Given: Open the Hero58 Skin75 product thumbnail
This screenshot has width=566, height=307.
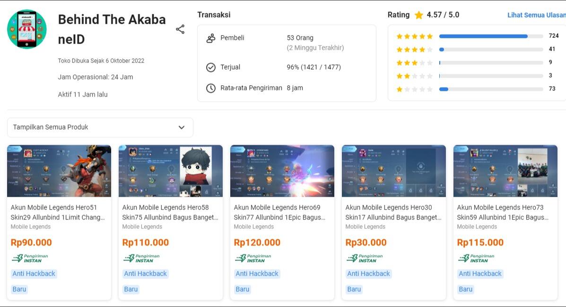Looking at the screenshot, I should [x=170, y=171].
